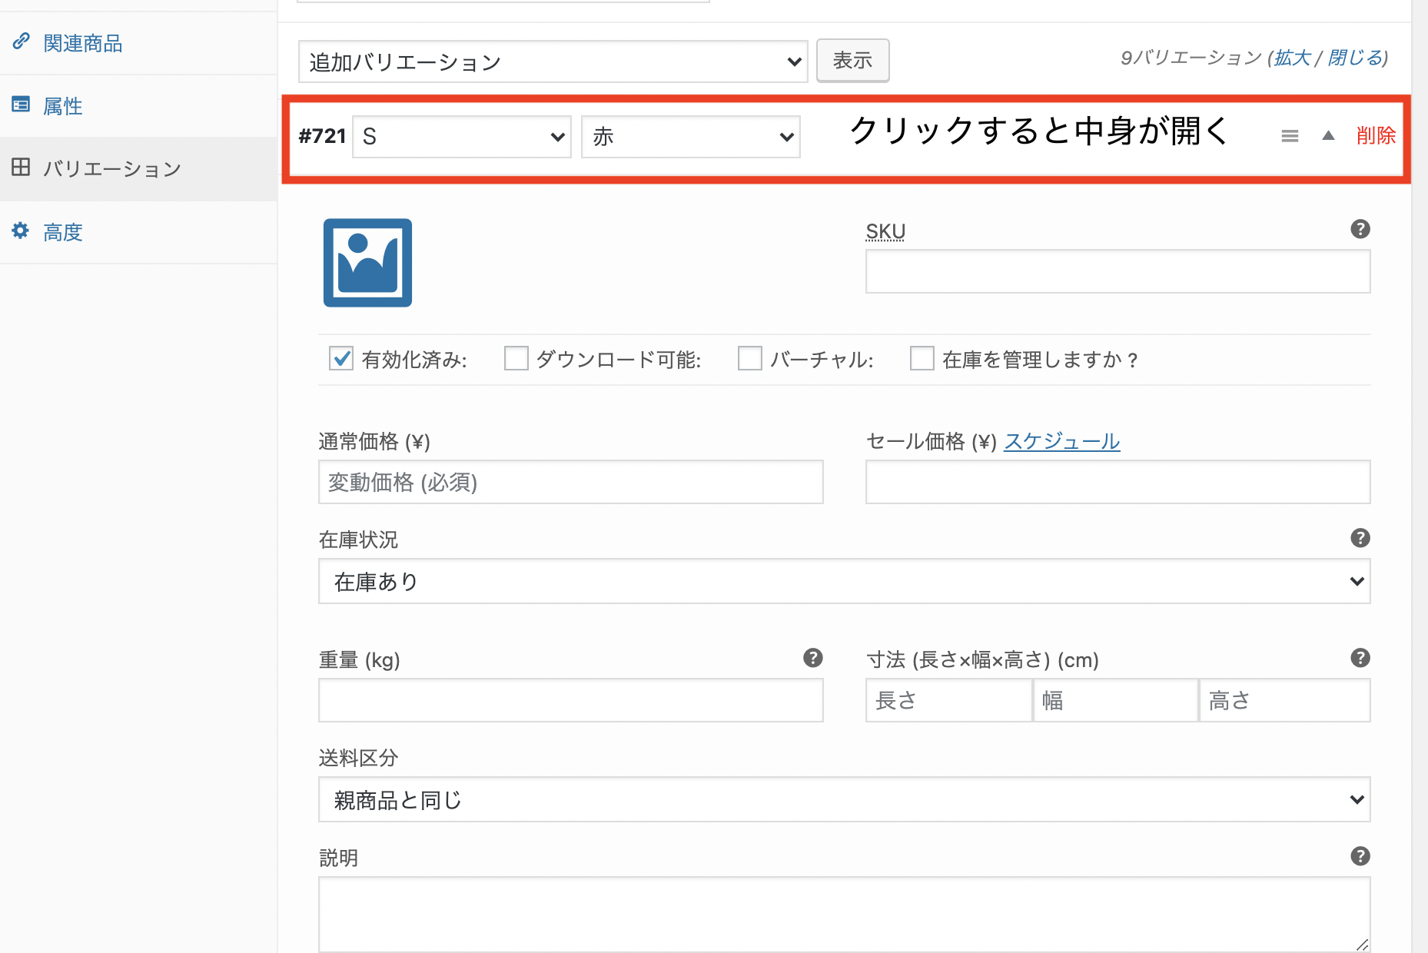Open the 関連商品 tab
The width and height of the screenshot is (1428, 953).
coord(82,43)
